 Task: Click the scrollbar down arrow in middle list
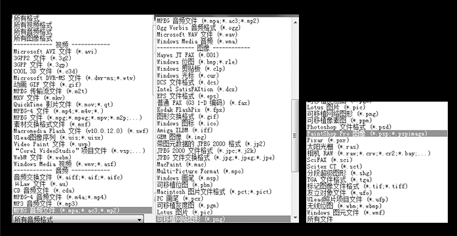point(295,218)
